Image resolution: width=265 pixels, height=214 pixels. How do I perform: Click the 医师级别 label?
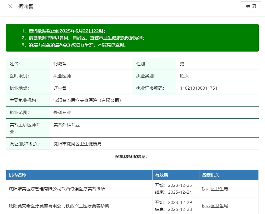pyautogui.click(x=19, y=76)
